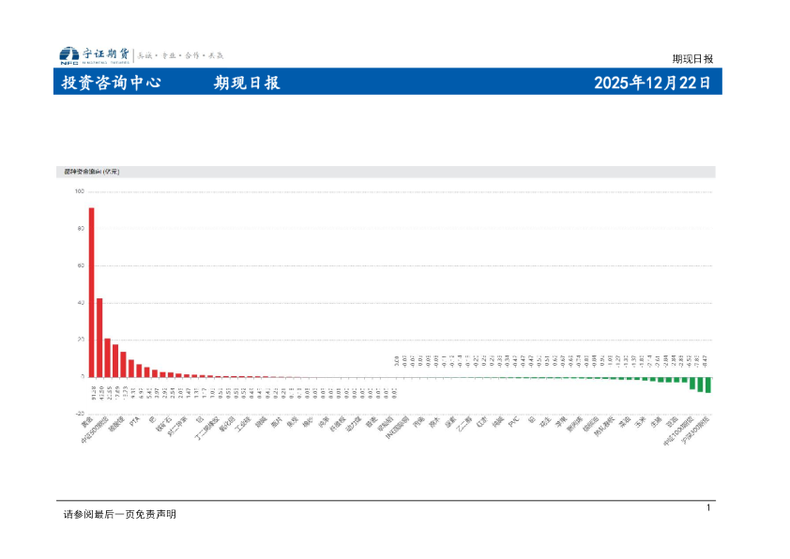
Task: Click the chart title 品种资金流向(亿元)
Action: pyautogui.click(x=92, y=173)
